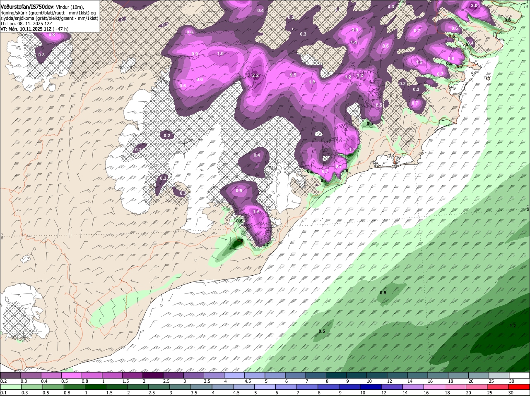Click the '2.0' snowfall value at top right
The height and width of the screenshot is (396, 530).
point(475,6)
